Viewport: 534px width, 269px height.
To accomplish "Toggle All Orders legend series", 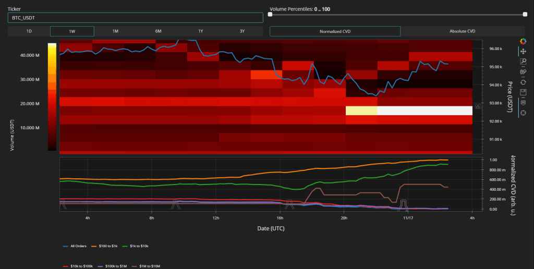I will click(x=75, y=246).
